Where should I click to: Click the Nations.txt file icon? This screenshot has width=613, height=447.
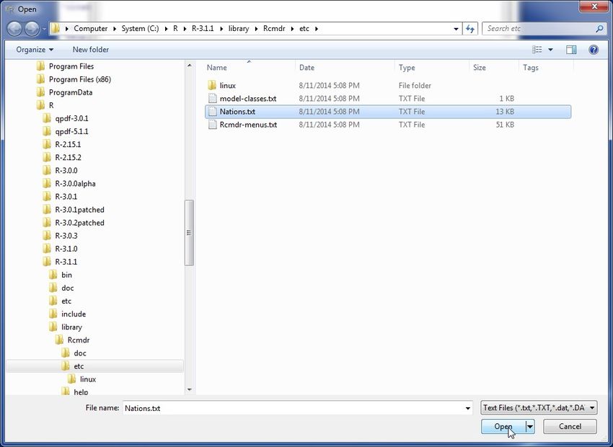tap(212, 111)
